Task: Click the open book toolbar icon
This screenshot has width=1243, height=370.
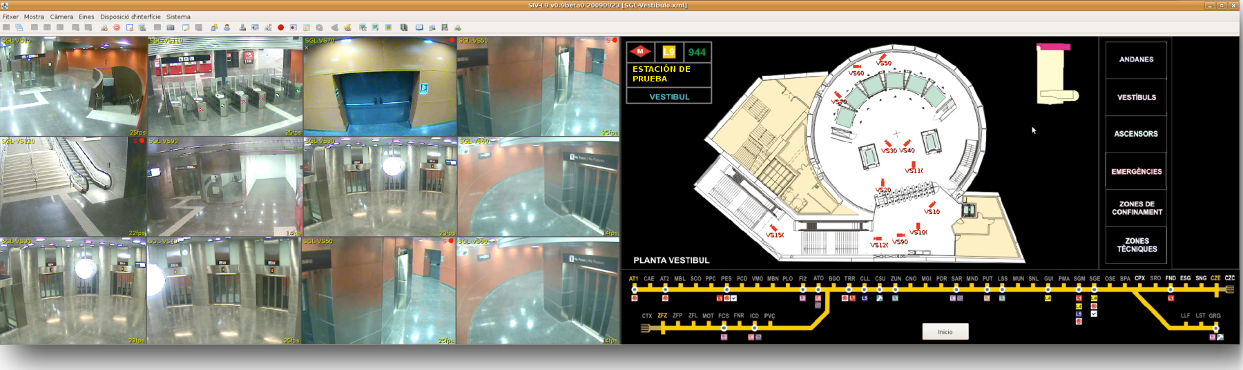Action: click(419, 28)
